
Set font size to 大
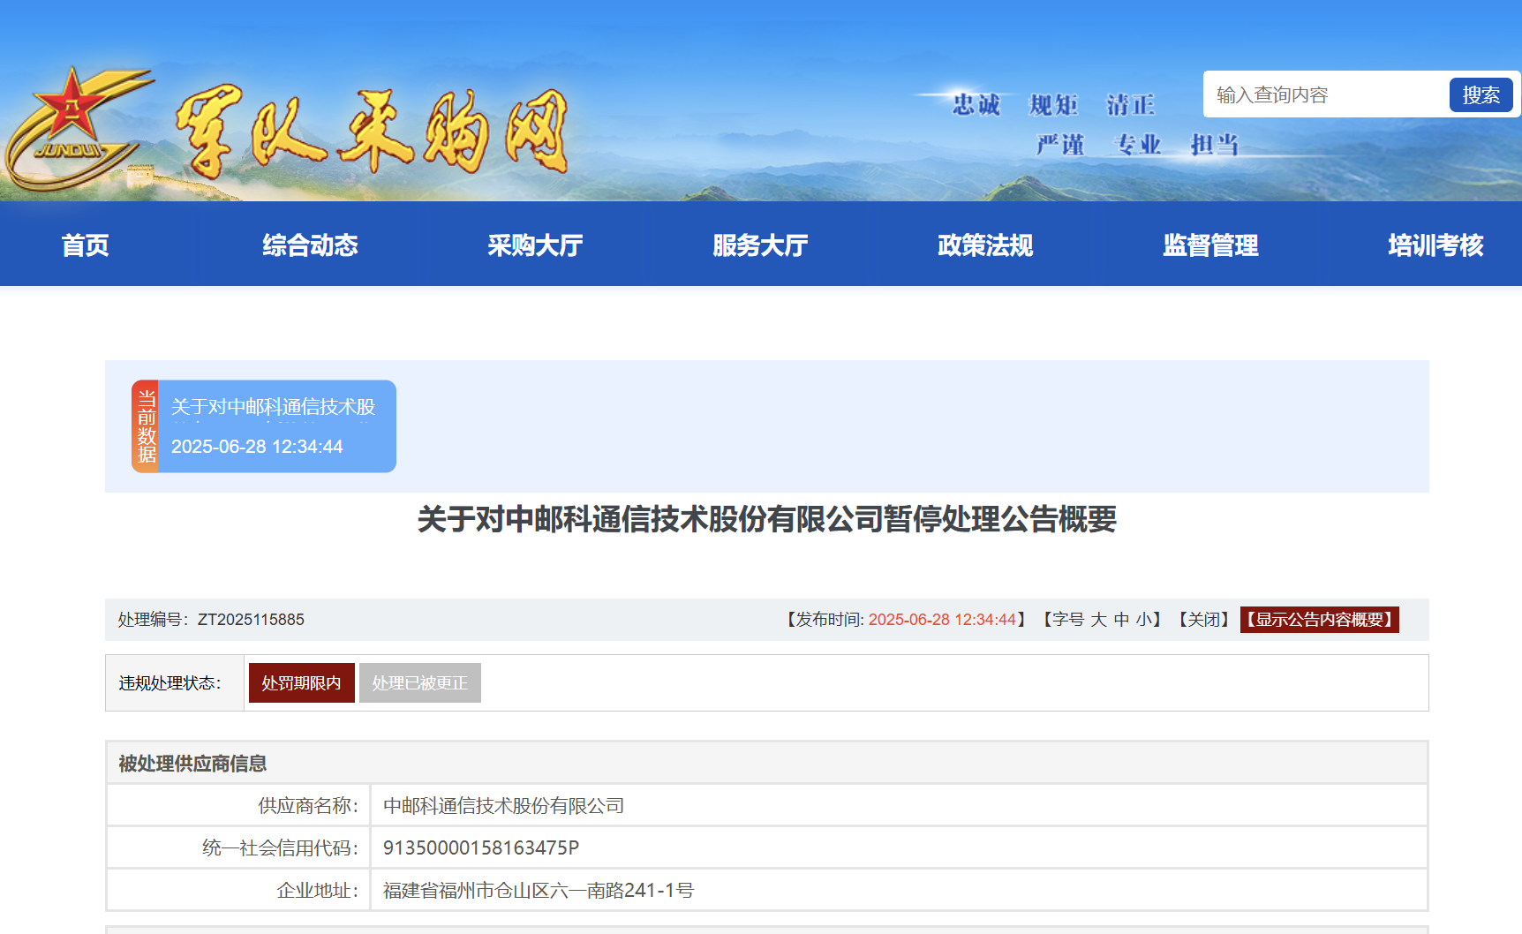(1098, 620)
